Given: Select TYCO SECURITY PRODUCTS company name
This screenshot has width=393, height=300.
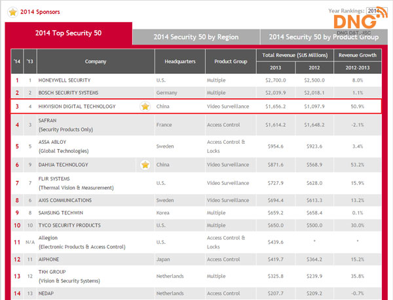Looking at the screenshot, I should click(x=69, y=225).
